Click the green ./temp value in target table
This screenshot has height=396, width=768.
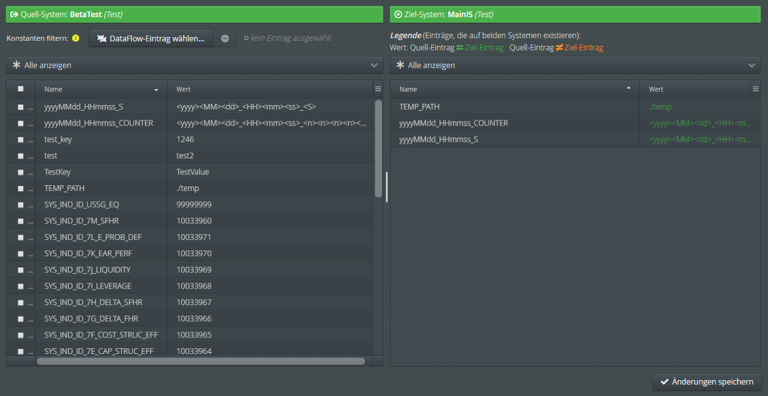660,107
